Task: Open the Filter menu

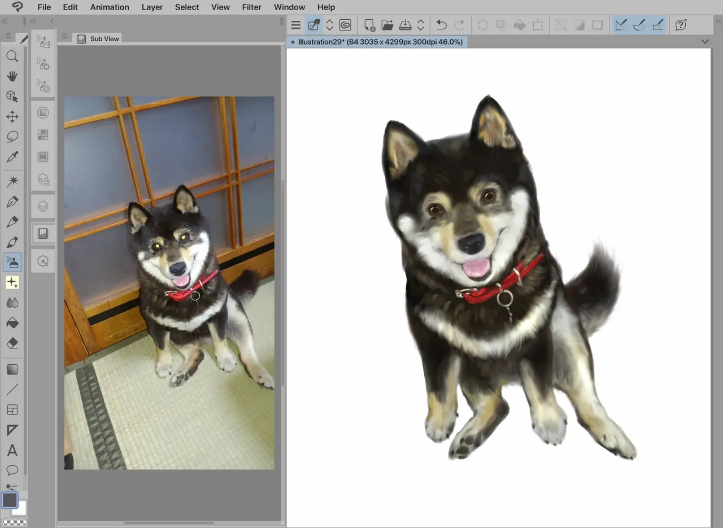Action: tap(252, 7)
